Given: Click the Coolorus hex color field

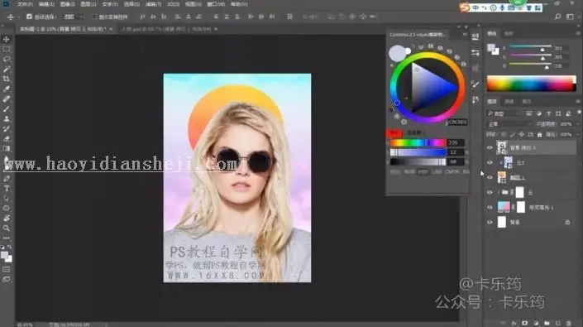Looking at the screenshot, I should 457,122.
